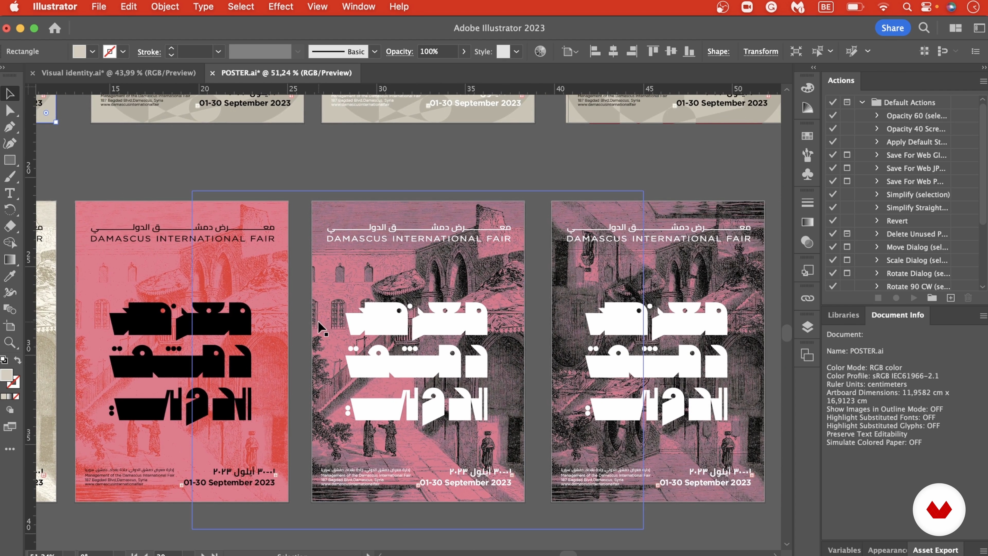Open the Style dropdown arrow

517,51
